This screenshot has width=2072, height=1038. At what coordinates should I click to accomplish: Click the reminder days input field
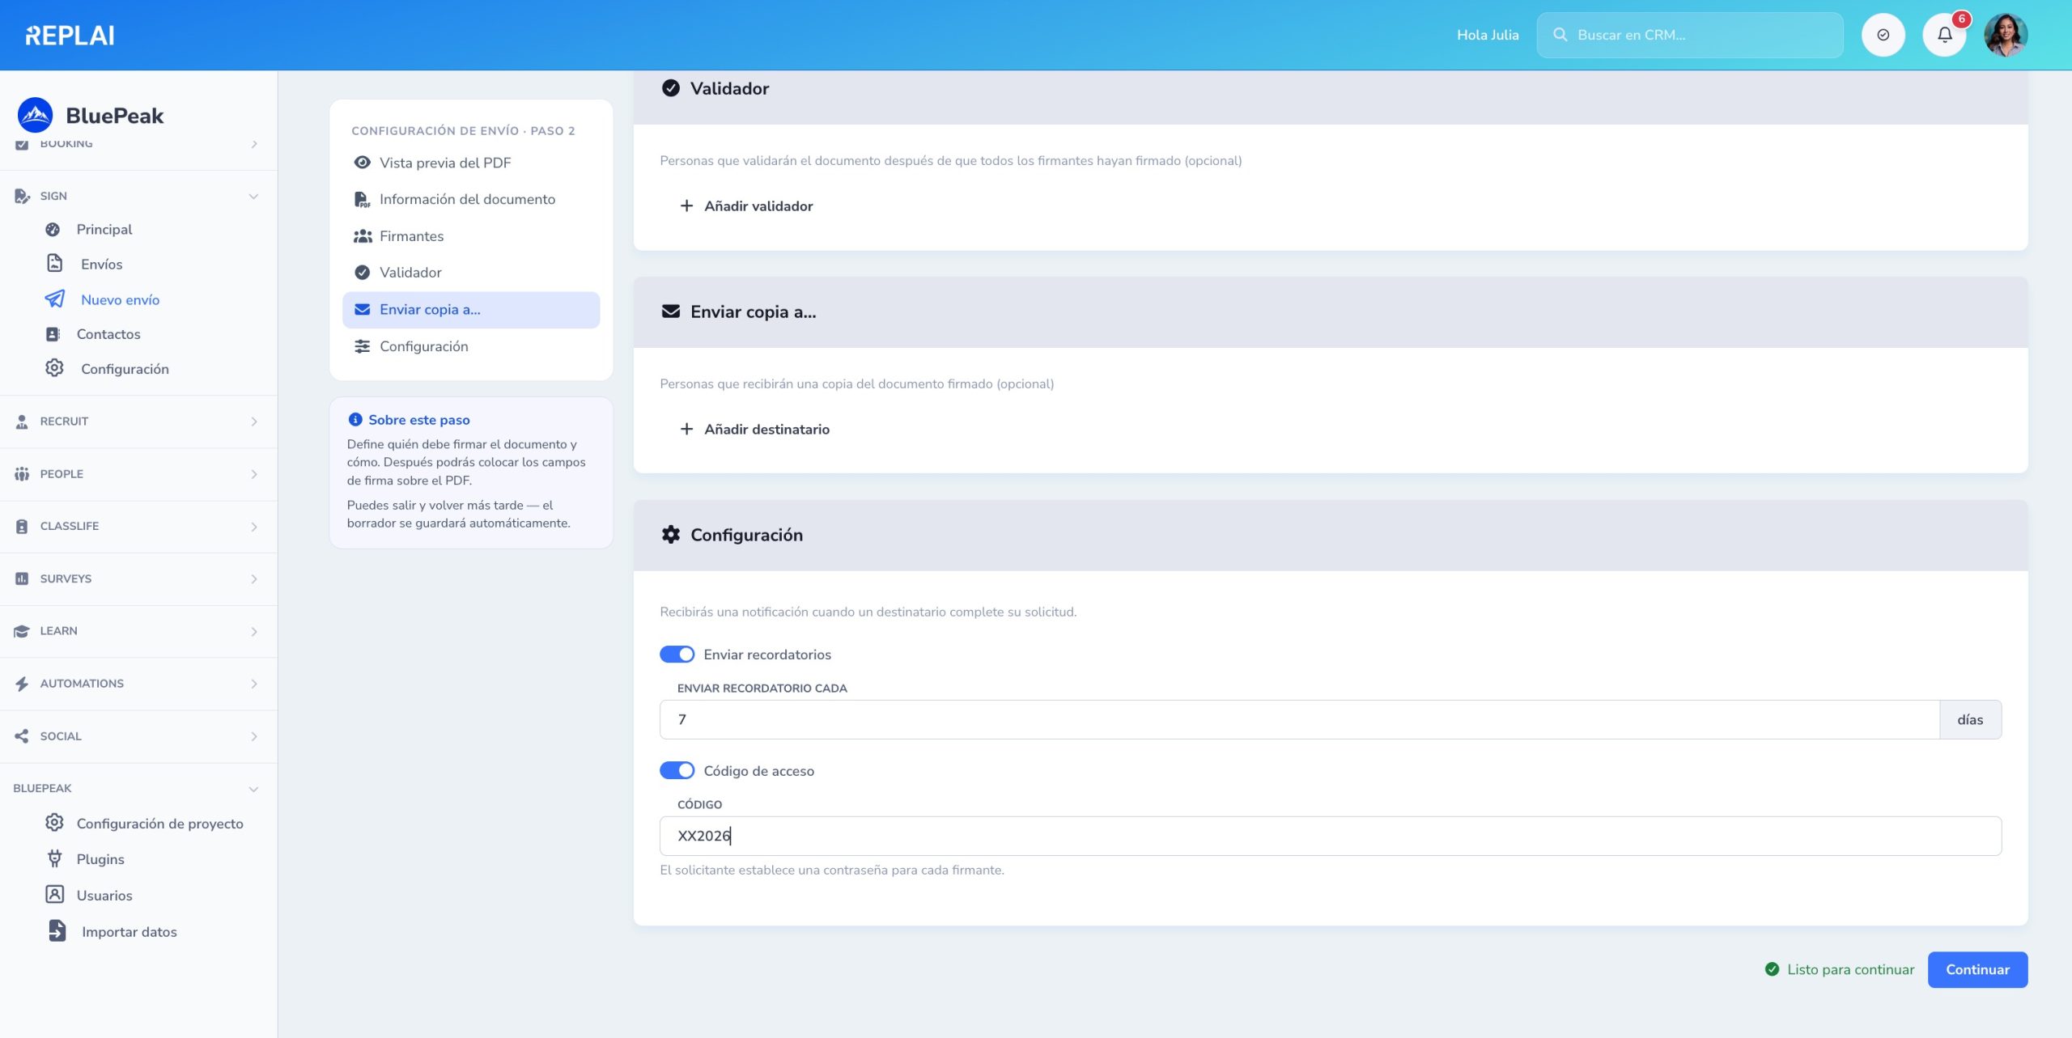(x=1299, y=719)
